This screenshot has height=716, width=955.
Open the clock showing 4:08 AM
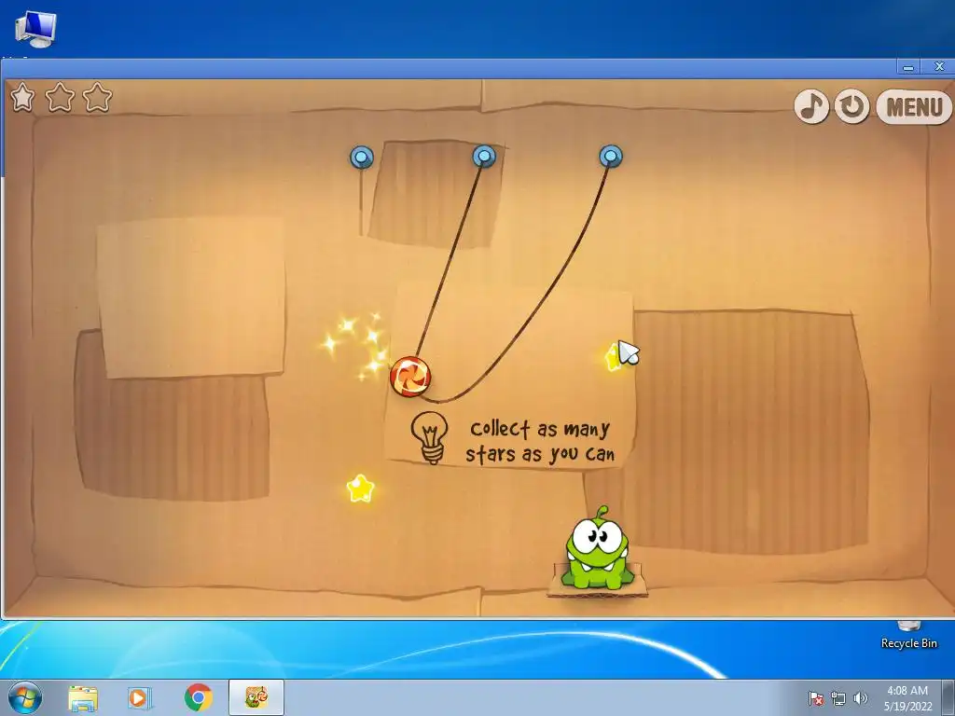907,698
